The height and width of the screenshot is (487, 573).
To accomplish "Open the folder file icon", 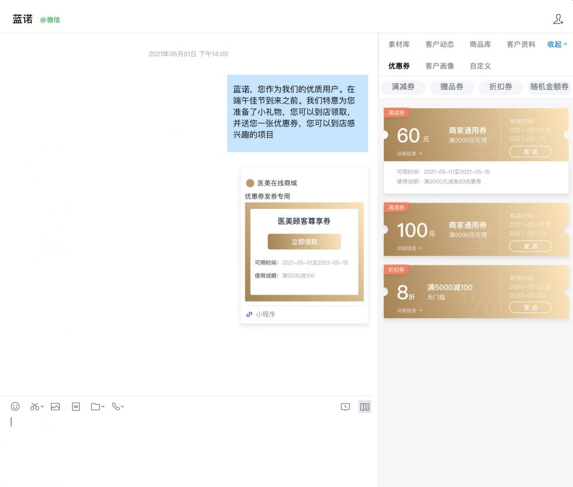I will tap(95, 406).
